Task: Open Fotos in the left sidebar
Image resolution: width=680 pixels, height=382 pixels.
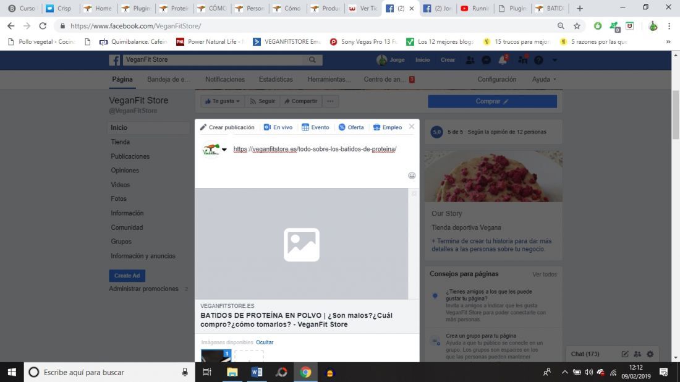Action: pos(119,198)
